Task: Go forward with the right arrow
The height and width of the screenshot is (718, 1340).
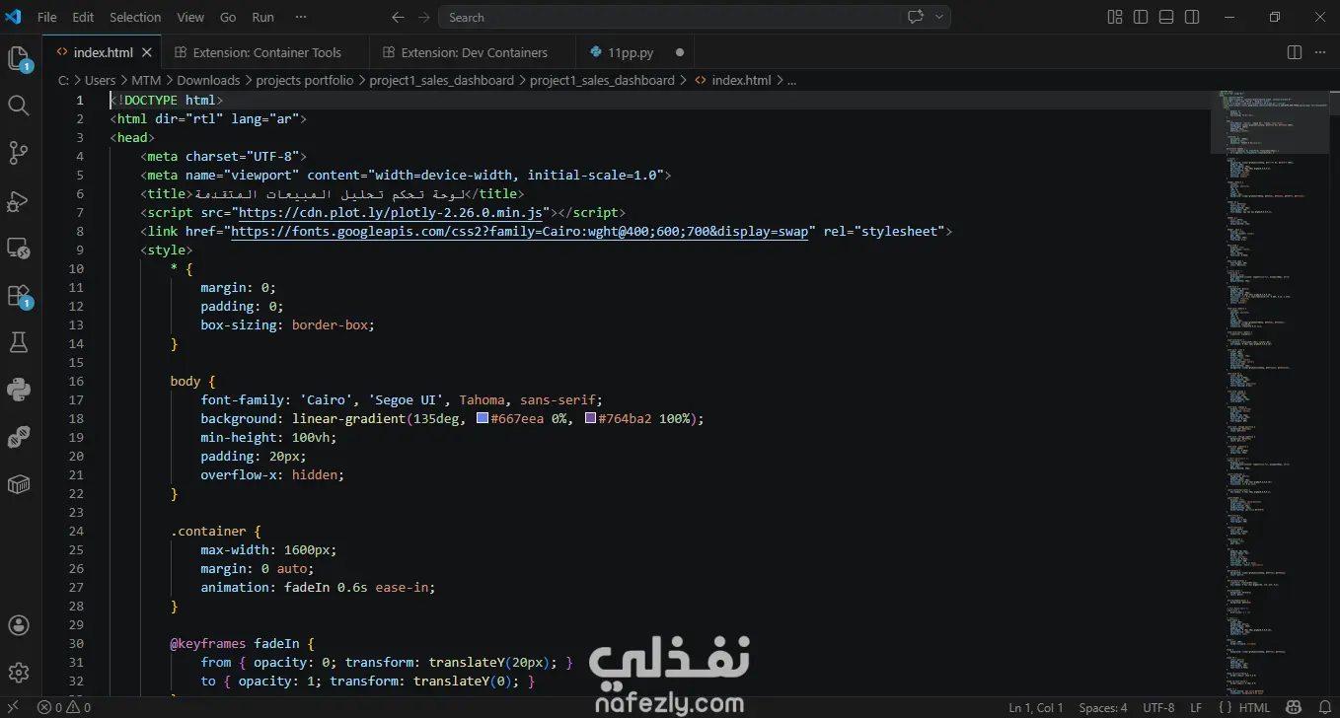Action: coord(423,17)
